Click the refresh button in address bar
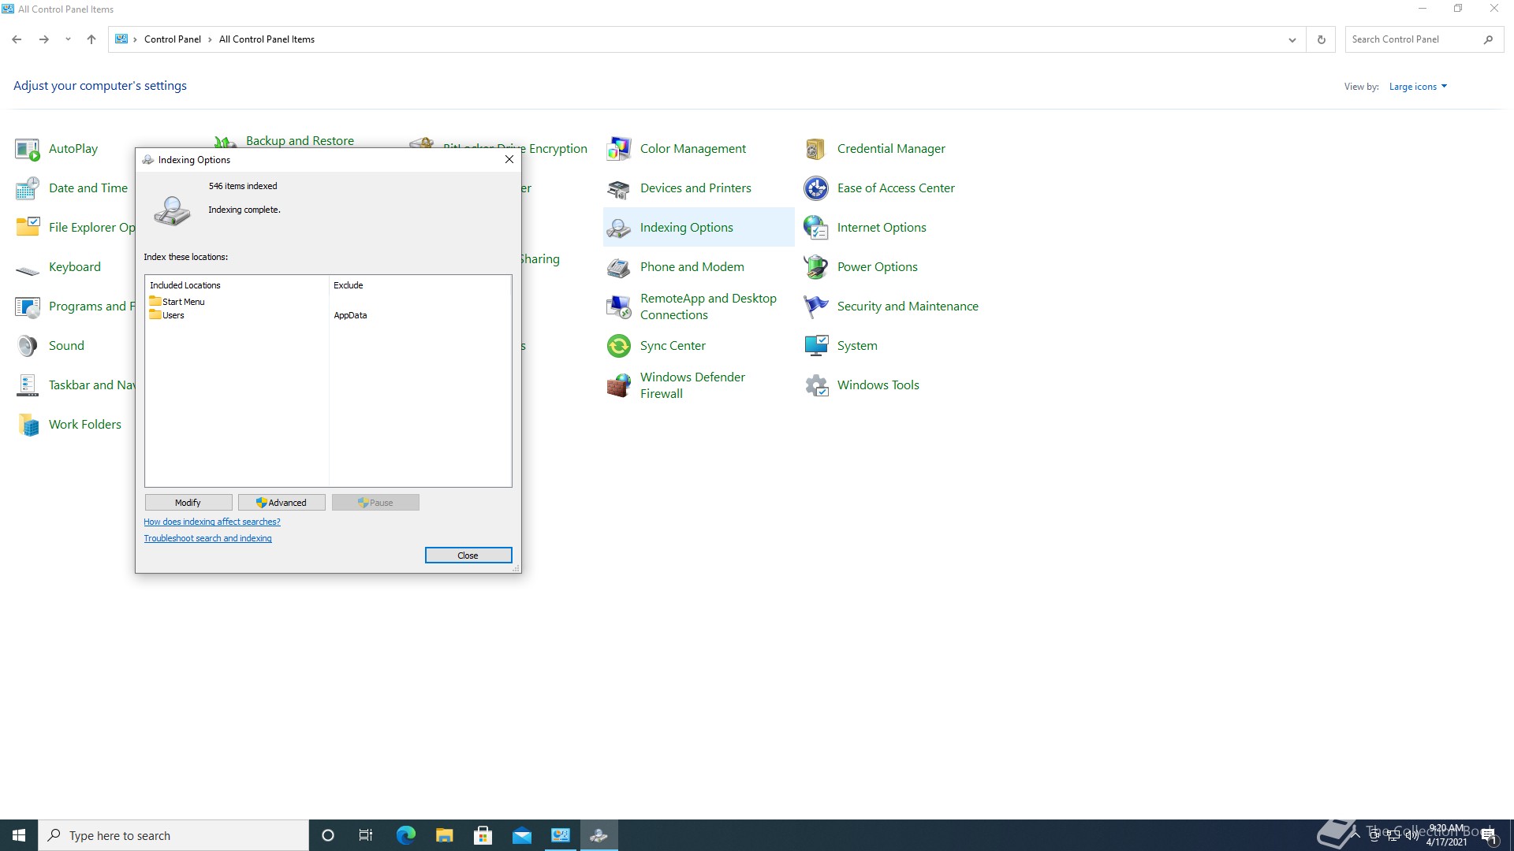 [1322, 39]
